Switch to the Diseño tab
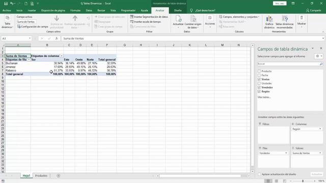326x183 pixels. pyautogui.click(x=178, y=10)
